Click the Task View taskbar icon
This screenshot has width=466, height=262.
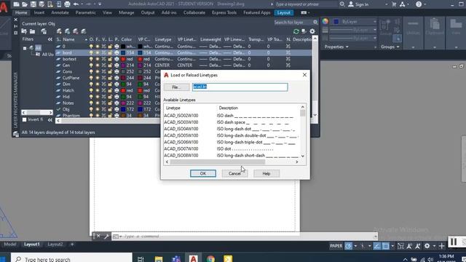point(141,259)
